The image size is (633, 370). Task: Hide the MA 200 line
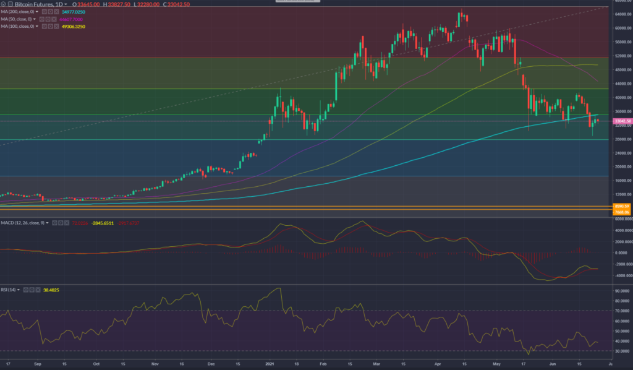(x=44, y=12)
